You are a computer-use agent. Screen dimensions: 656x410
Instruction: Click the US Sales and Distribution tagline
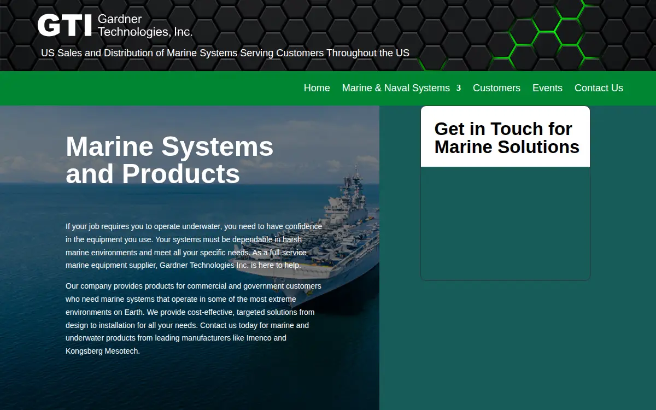click(x=225, y=53)
